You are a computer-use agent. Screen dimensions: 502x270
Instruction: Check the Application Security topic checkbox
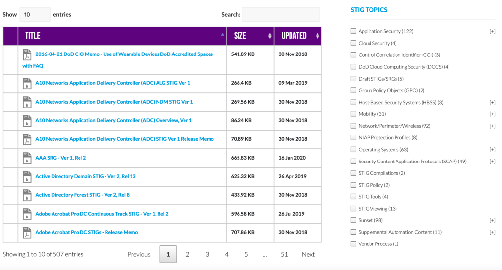(354, 31)
